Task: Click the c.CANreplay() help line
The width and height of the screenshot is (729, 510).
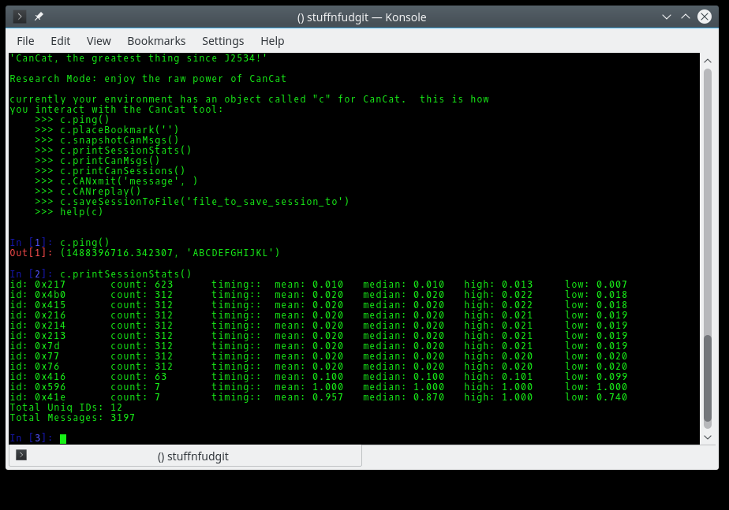Action: 88,192
